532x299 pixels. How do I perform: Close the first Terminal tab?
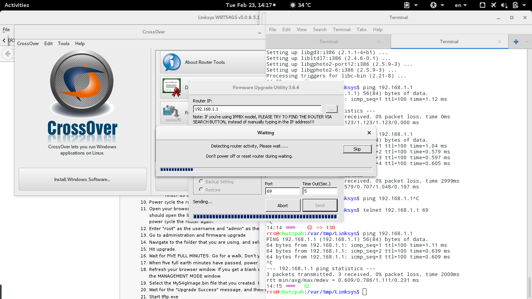click(x=379, y=42)
